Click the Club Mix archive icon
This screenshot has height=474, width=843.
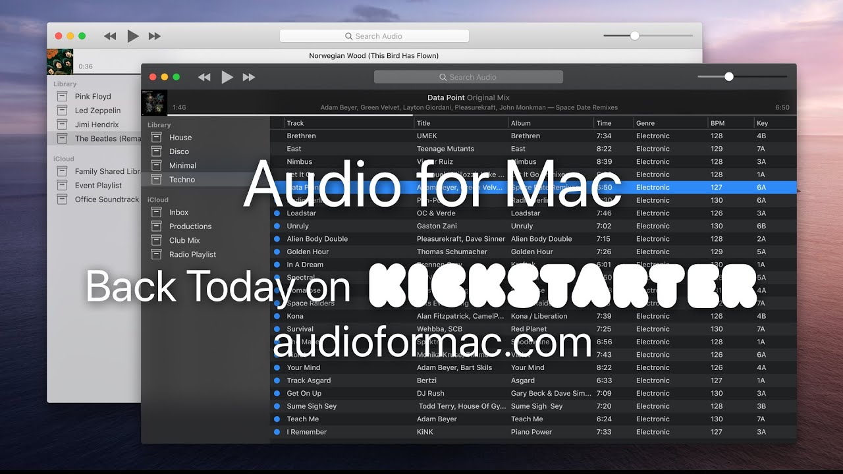(x=157, y=240)
